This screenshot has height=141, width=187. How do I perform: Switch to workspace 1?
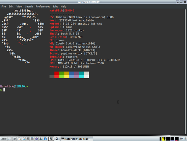click(51, 139)
